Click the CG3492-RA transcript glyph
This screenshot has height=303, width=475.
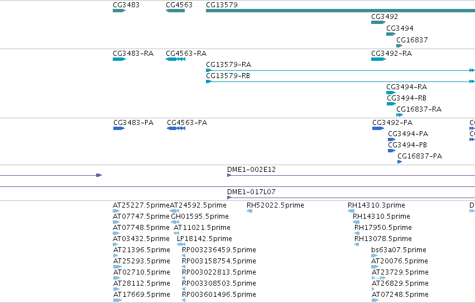pos(378,59)
